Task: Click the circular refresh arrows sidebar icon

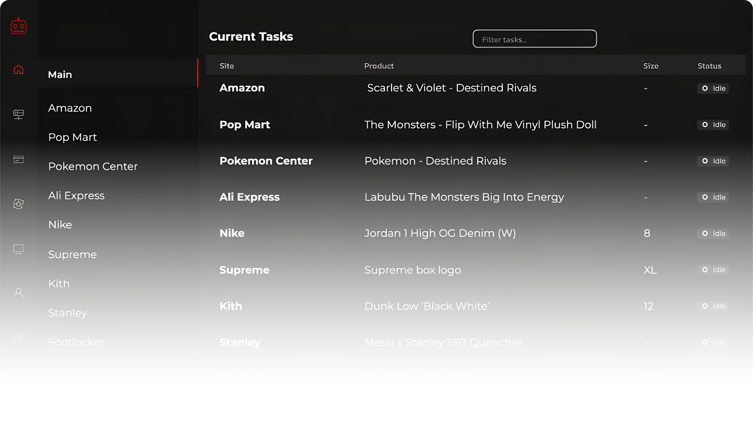Action: point(19,204)
